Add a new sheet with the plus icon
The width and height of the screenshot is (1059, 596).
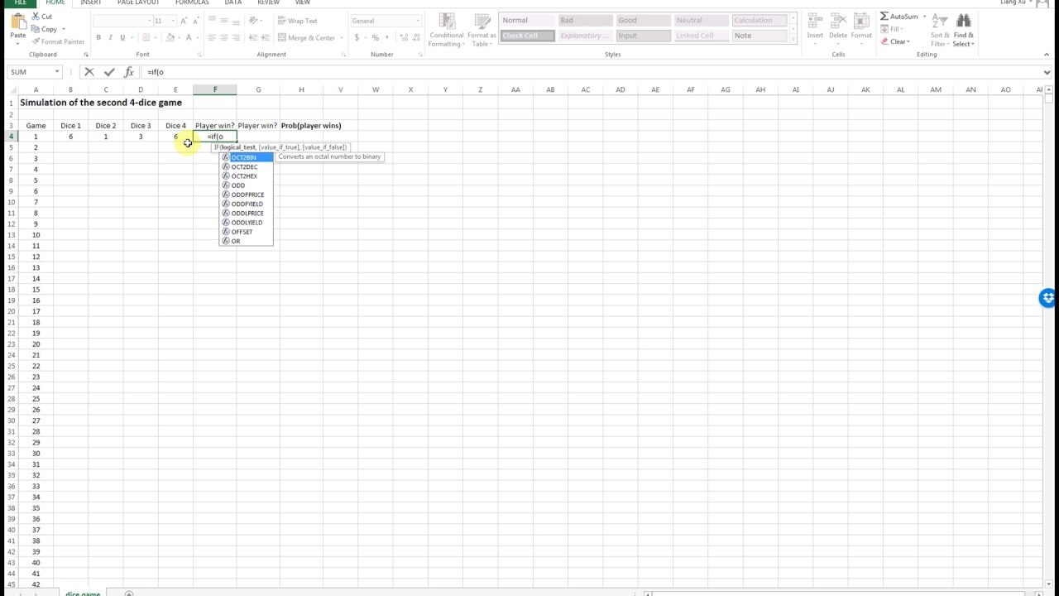[128, 594]
